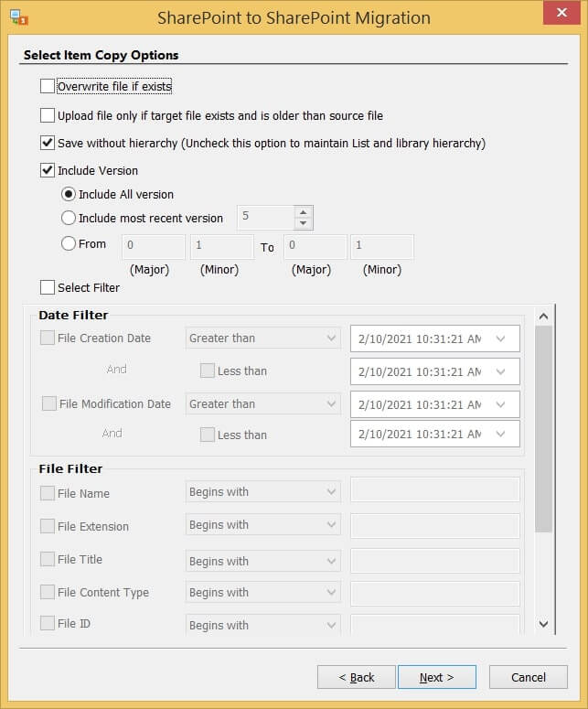
Task: Check the File Name filter checkbox
Action: pyautogui.click(x=48, y=493)
